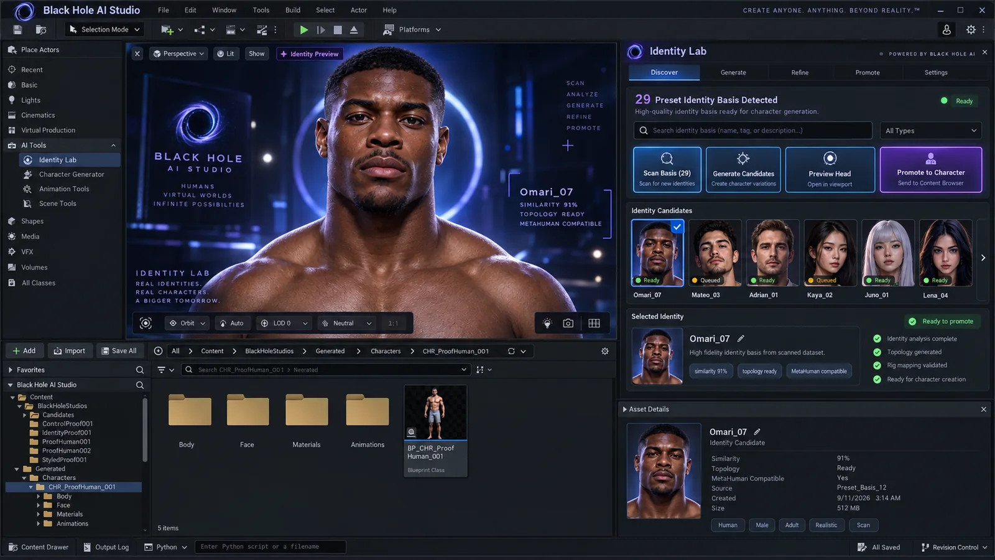Open the Perspective view dropdown
The image size is (995, 560).
pos(179,54)
